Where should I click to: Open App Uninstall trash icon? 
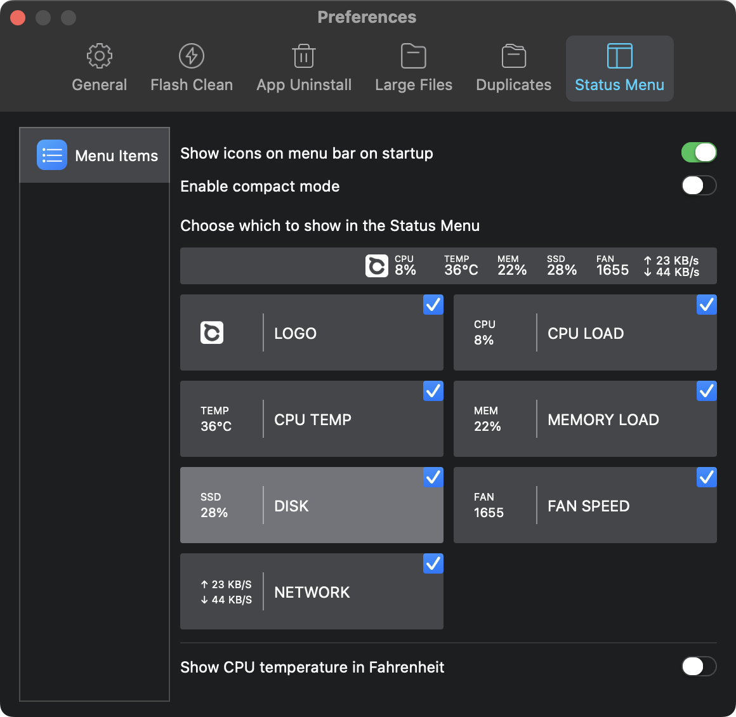pyautogui.click(x=304, y=56)
